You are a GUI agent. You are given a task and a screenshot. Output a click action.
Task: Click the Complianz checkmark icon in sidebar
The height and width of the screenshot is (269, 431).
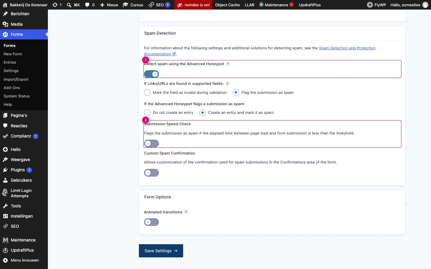click(5, 136)
